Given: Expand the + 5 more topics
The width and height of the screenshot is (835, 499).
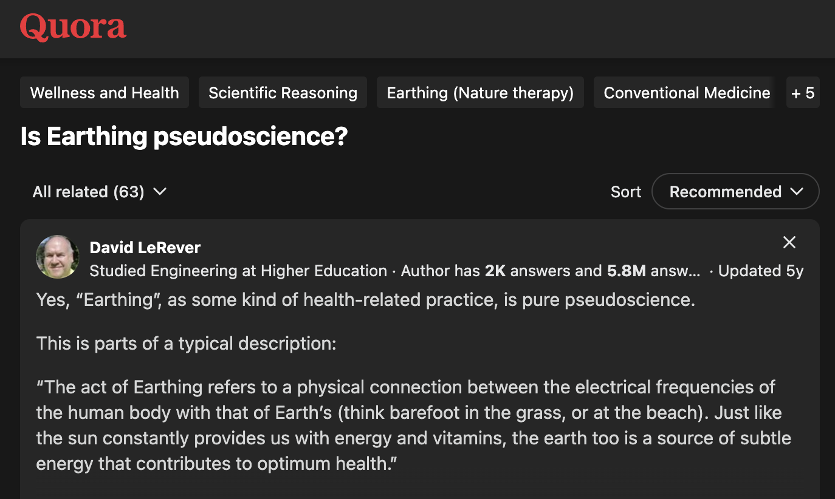Looking at the screenshot, I should coord(802,93).
